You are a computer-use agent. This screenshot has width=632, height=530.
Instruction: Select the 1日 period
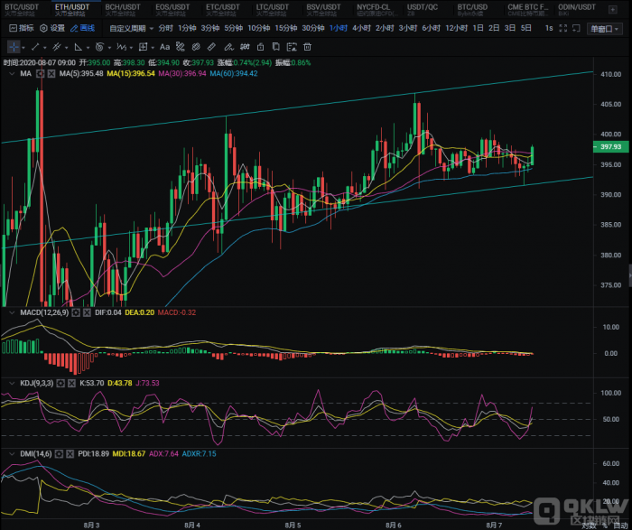[x=478, y=28]
